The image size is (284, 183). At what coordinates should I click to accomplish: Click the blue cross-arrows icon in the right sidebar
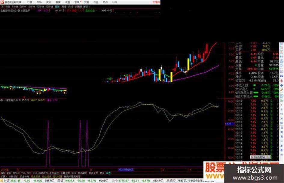pos(282,85)
